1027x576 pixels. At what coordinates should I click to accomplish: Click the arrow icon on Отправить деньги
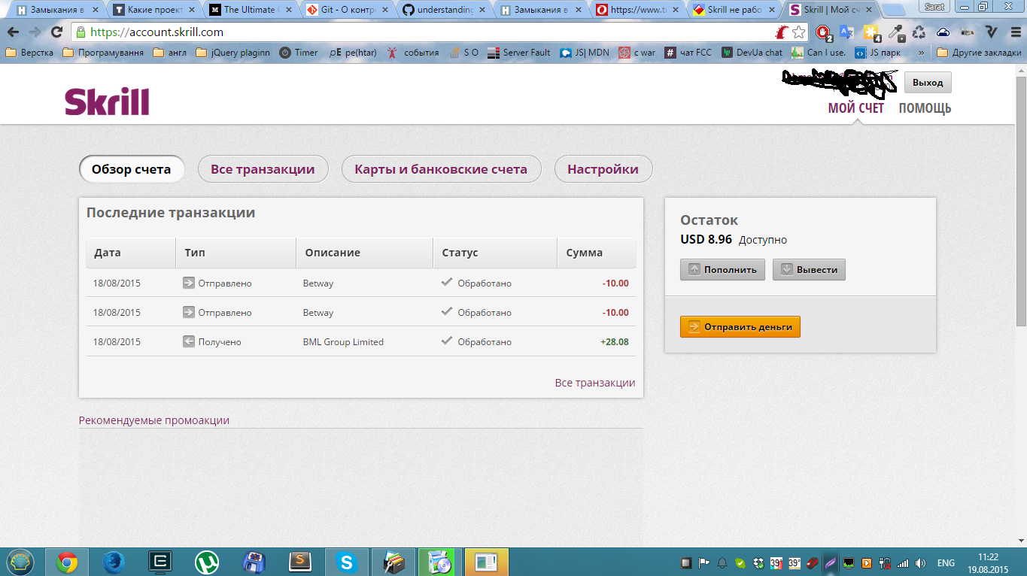coord(694,327)
